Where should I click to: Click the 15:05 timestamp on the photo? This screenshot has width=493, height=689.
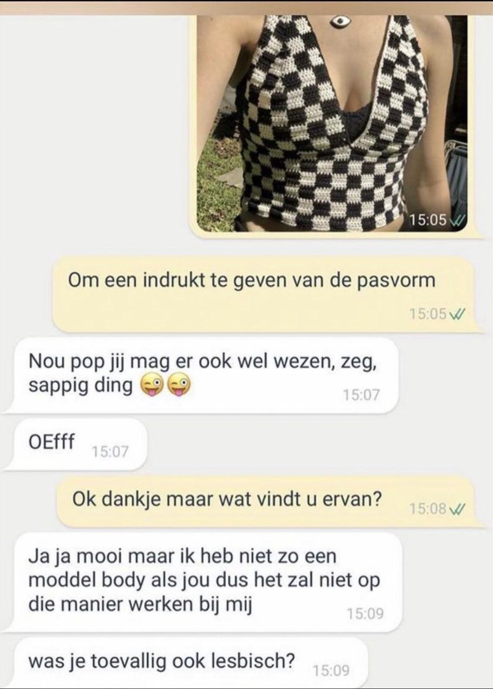[428, 221]
